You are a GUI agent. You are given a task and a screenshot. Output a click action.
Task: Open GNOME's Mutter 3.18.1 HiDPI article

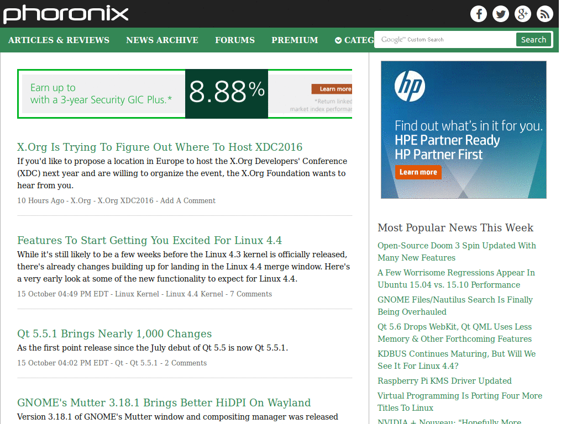pyautogui.click(x=164, y=402)
